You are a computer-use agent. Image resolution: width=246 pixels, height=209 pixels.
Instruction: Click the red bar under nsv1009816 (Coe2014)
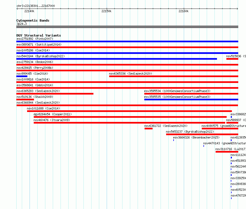pos(127,82)
